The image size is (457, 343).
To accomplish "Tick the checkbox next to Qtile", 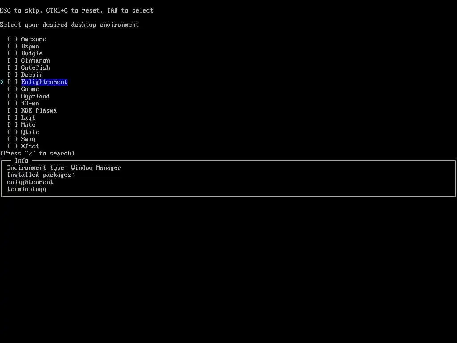I will coord(12,132).
